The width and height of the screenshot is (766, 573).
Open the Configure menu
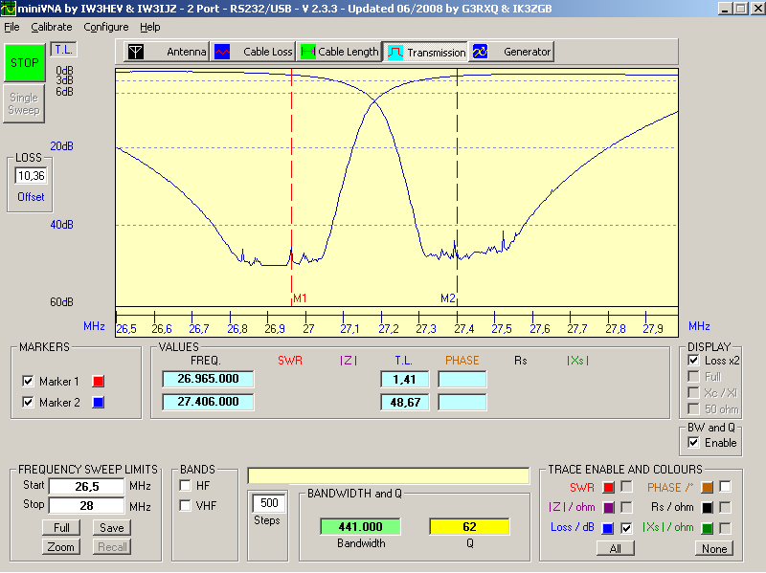pyautogui.click(x=105, y=27)
